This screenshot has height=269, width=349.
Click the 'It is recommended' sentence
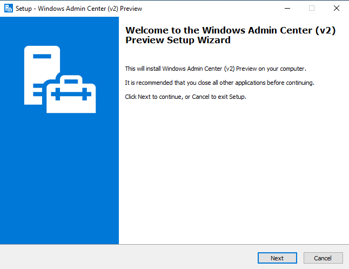coord(219,83)
